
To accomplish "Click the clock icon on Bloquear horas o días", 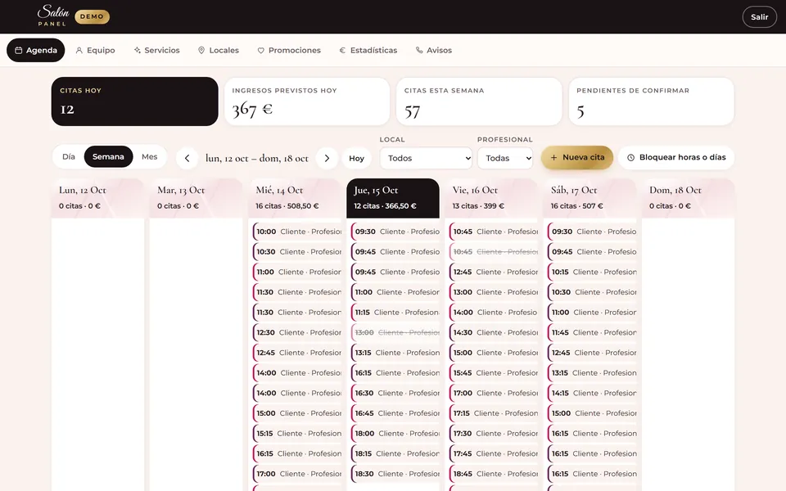I will 631,157.
